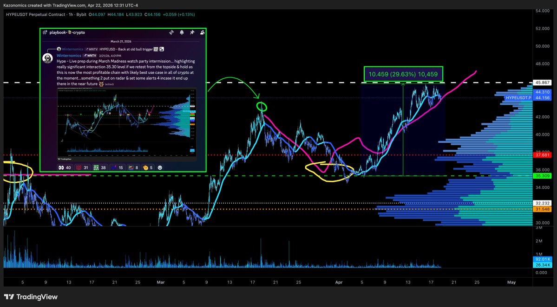Select the white 32.232 price label

point(543,203)
